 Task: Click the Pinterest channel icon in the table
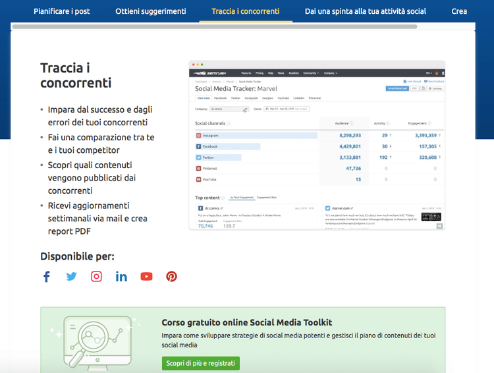[198, 168]
